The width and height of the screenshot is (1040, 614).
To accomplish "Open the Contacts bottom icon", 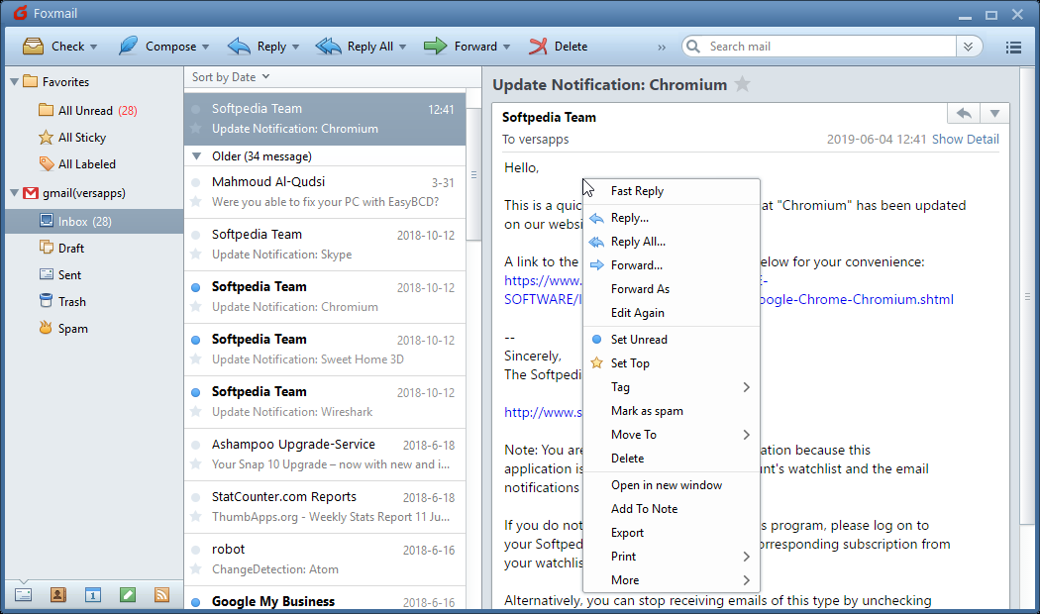I will (58, 595).
